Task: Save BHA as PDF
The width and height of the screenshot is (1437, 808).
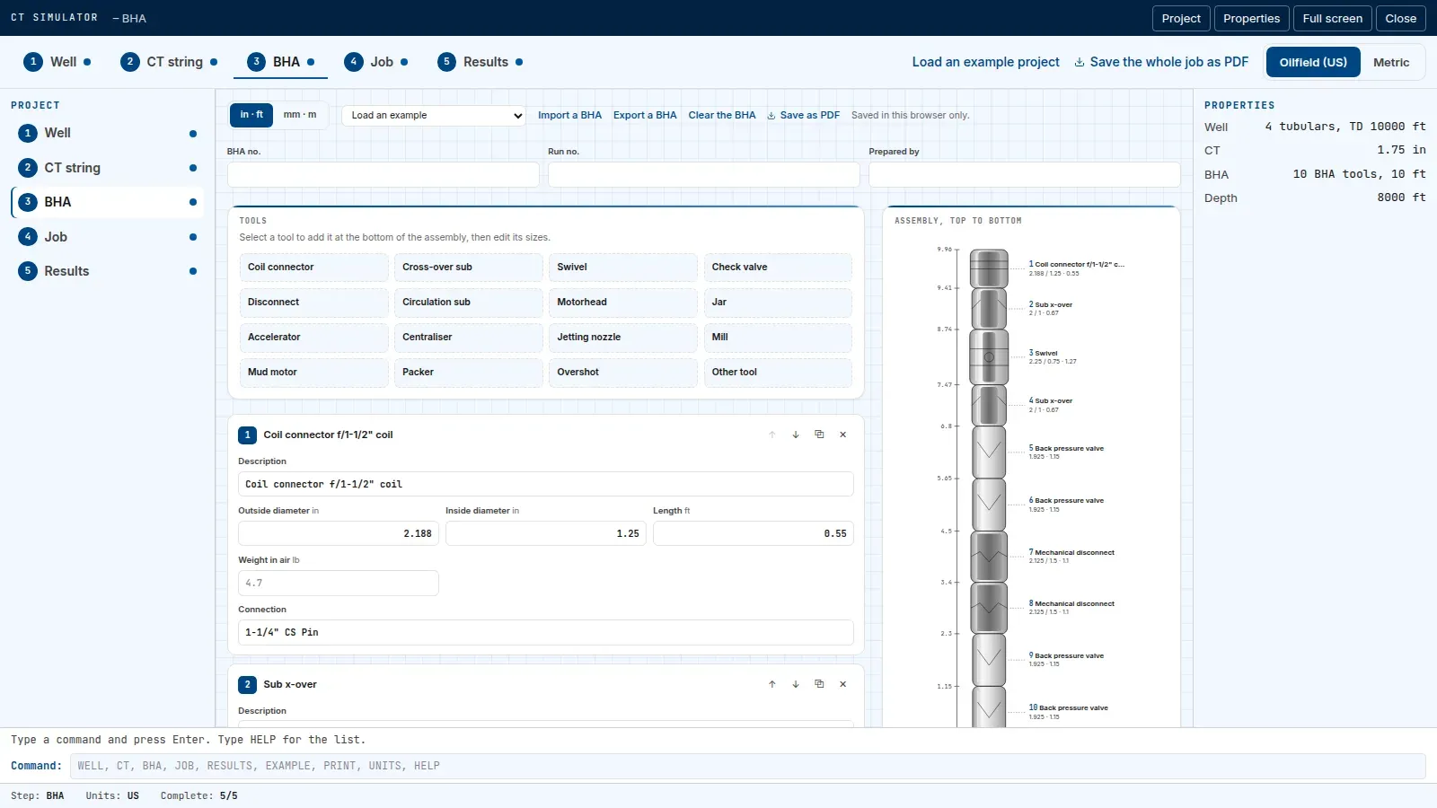Action: 803,115
